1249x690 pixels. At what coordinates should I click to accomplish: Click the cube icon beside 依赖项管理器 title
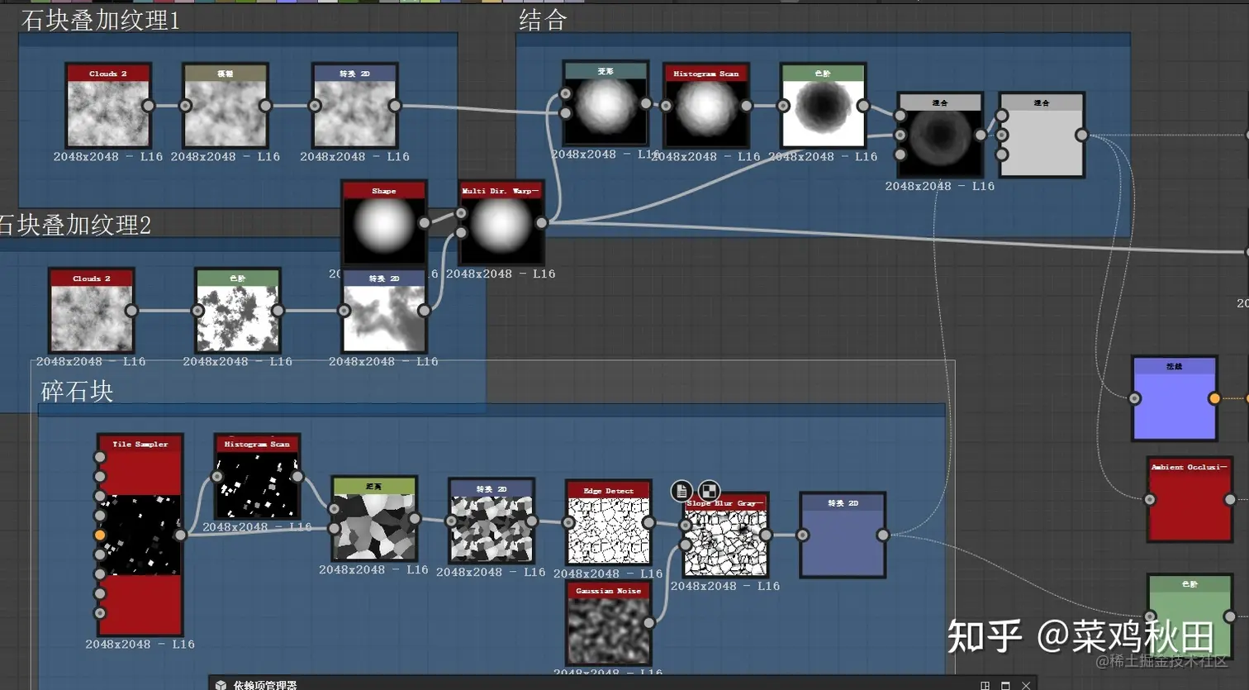coord(221,685)
